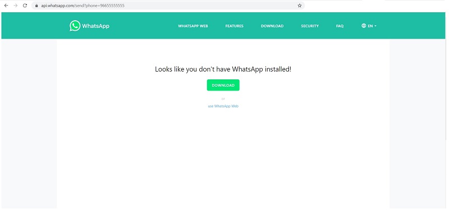449x217 pixels.
Task: Open Download in the top navigation
Action: pos(272,26)
